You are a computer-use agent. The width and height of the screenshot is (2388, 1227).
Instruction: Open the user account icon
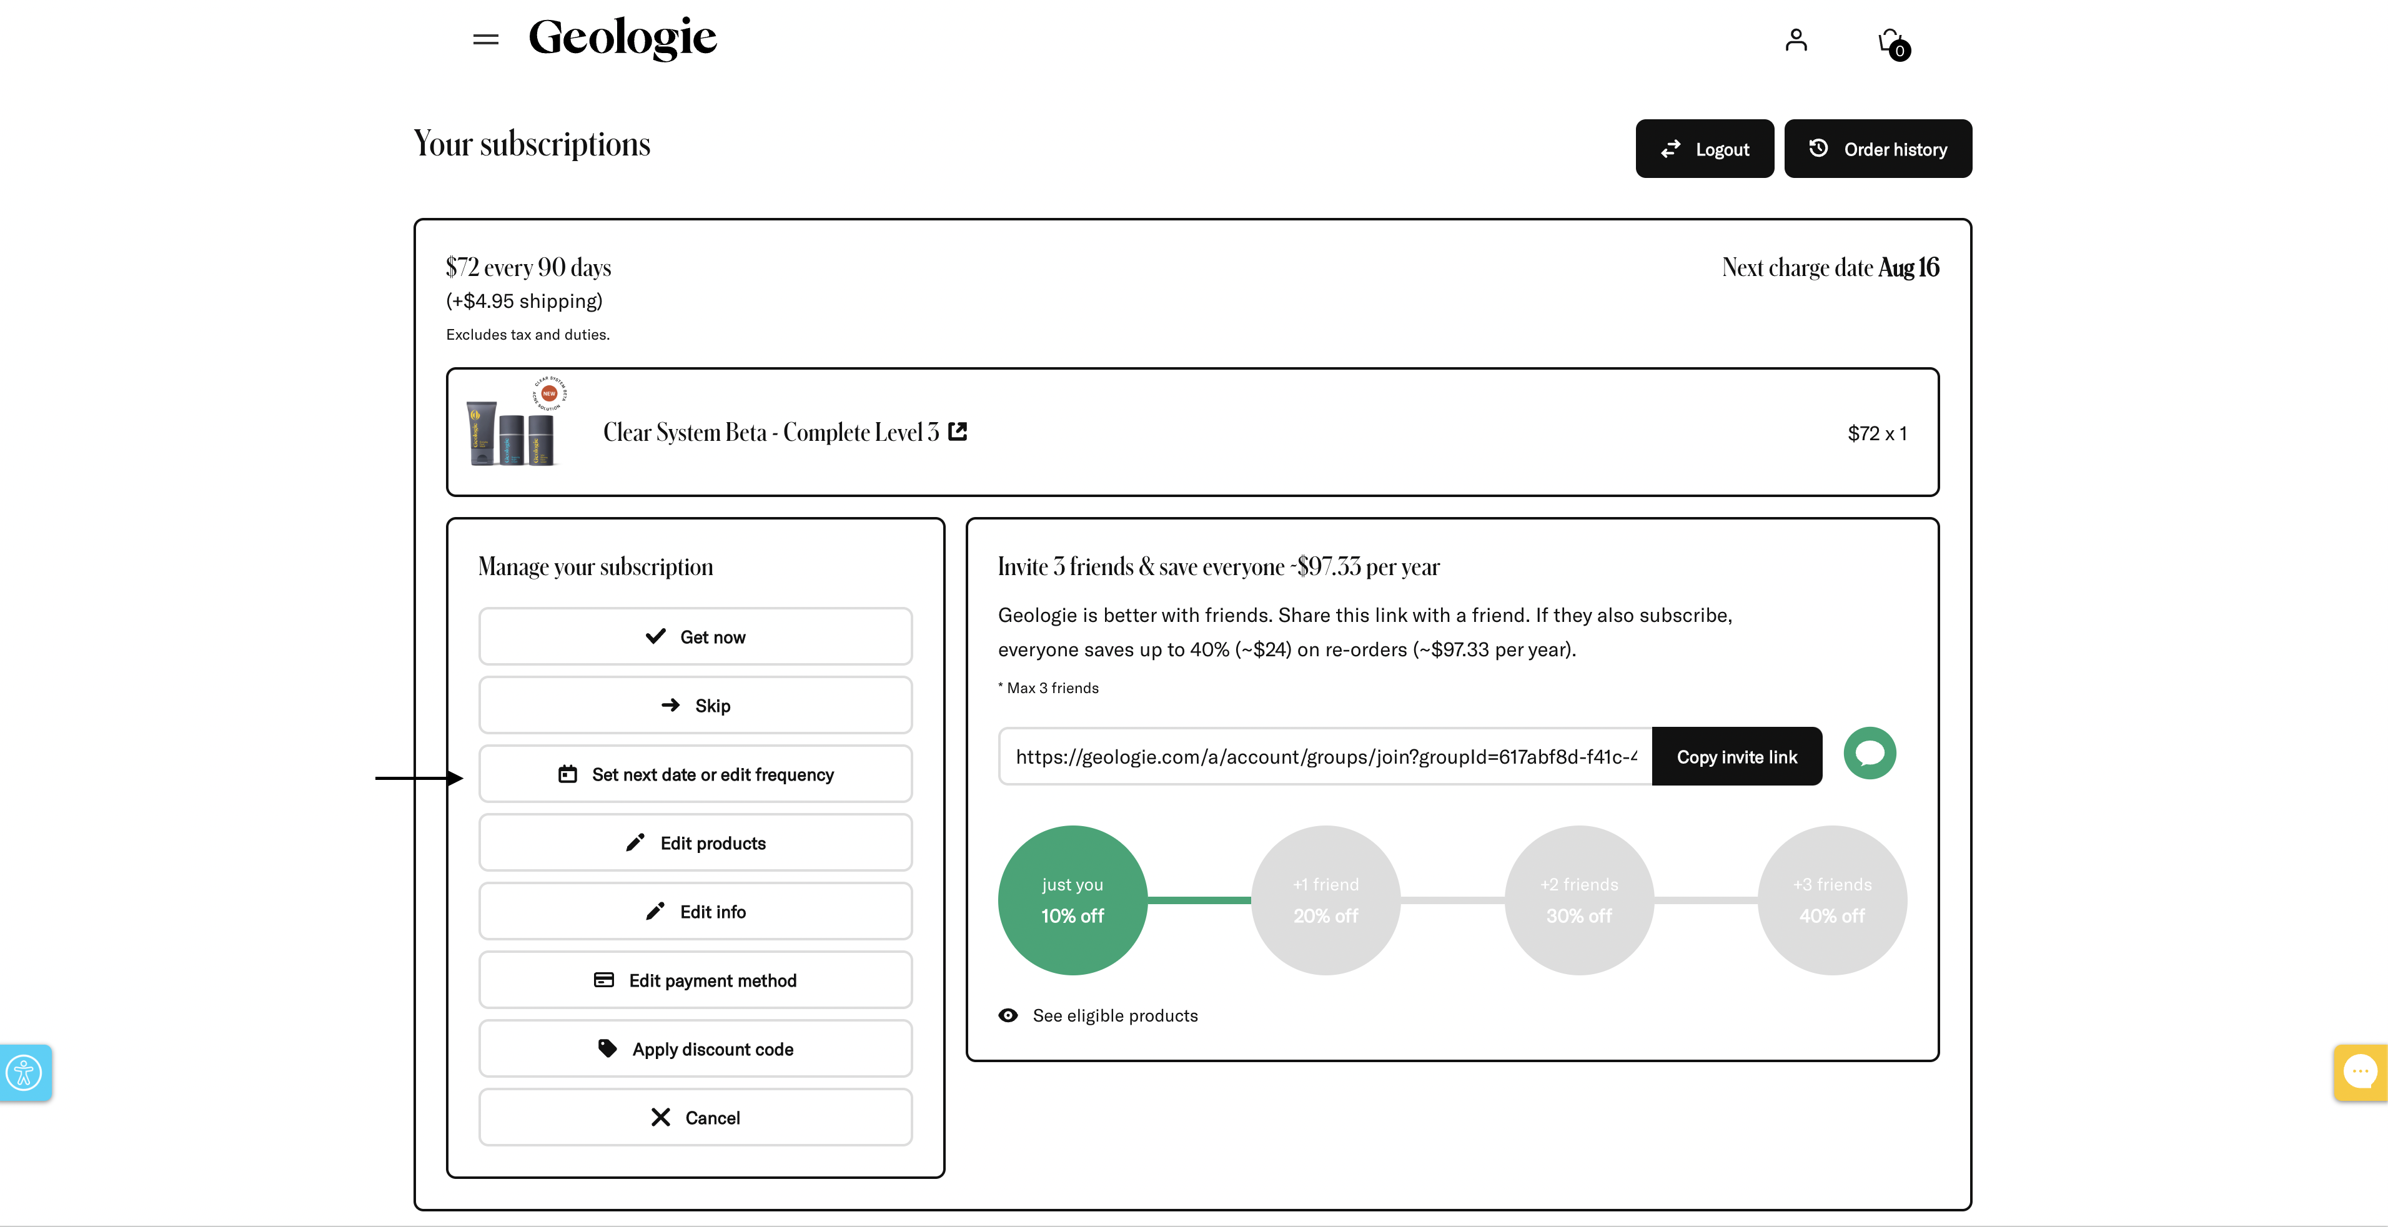(x=1796, y=40)
